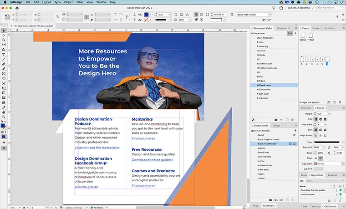Select 'P copyright' paragraph style
The image size is (346, 209).
[x=274, y=98]
